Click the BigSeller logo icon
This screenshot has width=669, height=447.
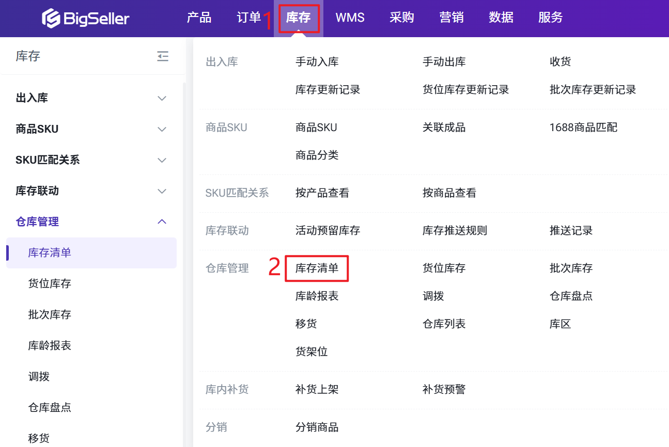click(x=51, y=19)
